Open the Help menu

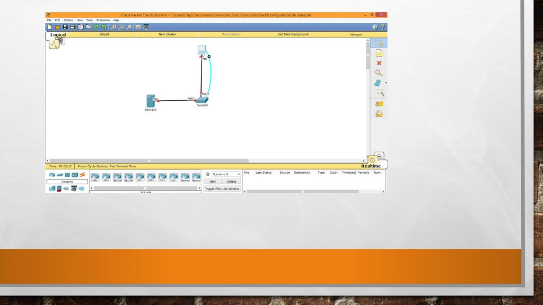pos(116,21)
